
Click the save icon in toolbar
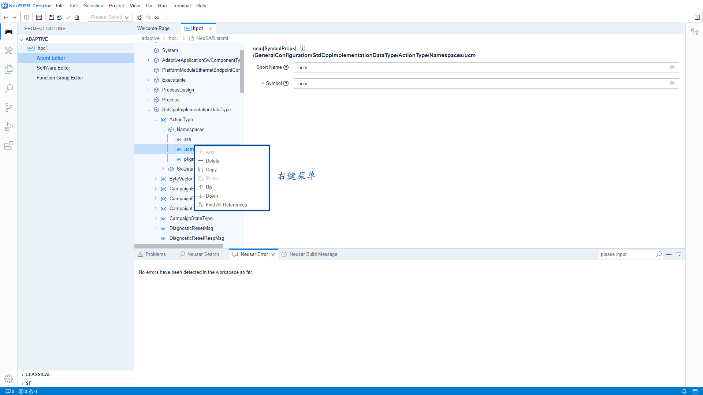coord(51,18)
